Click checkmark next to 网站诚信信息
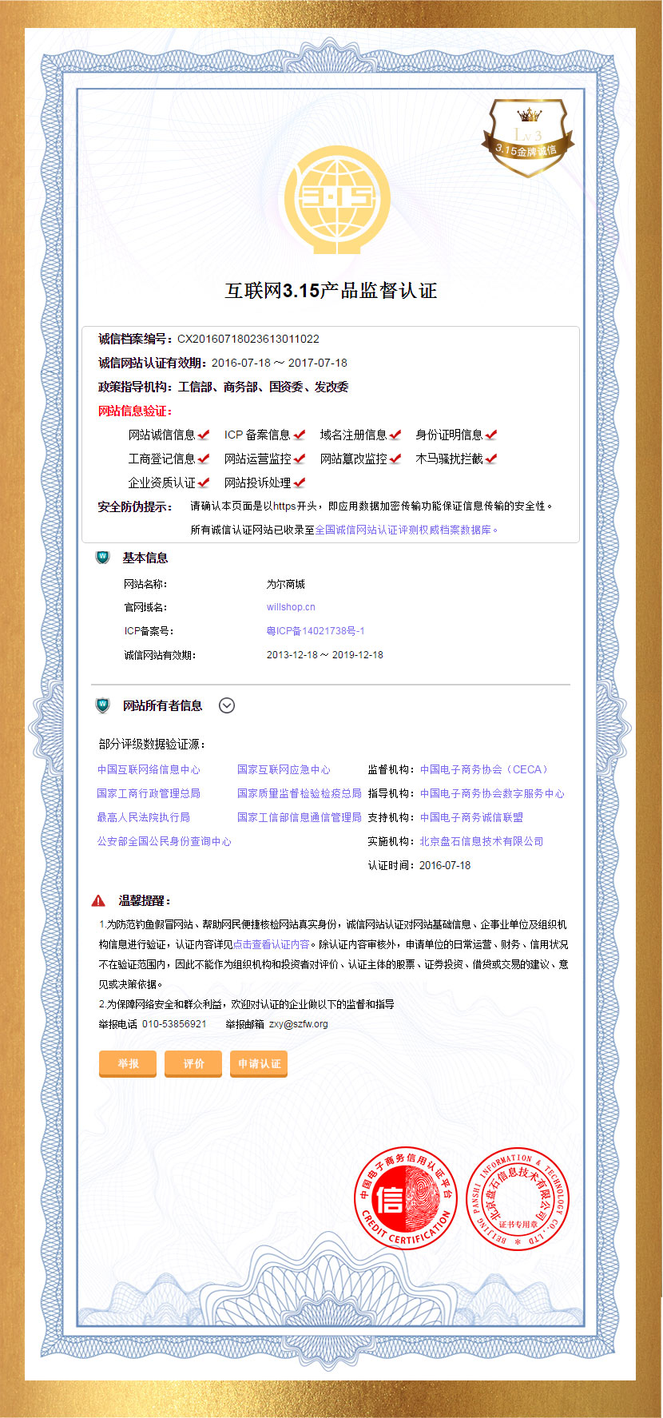 pyautogui.click(x=204, y=435)
